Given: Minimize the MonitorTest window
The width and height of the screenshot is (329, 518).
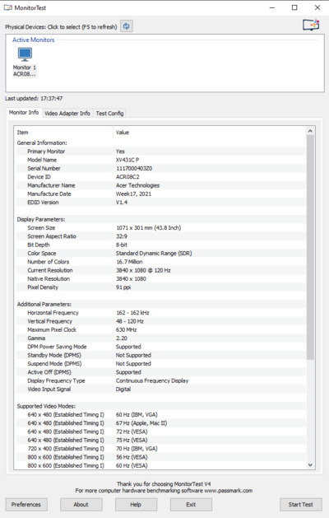Looking at the screenshot, I should (272, 7).
